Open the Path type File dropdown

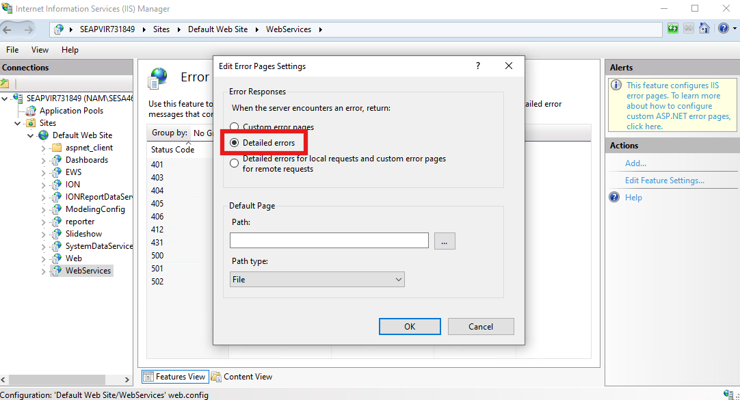(317, 279)
